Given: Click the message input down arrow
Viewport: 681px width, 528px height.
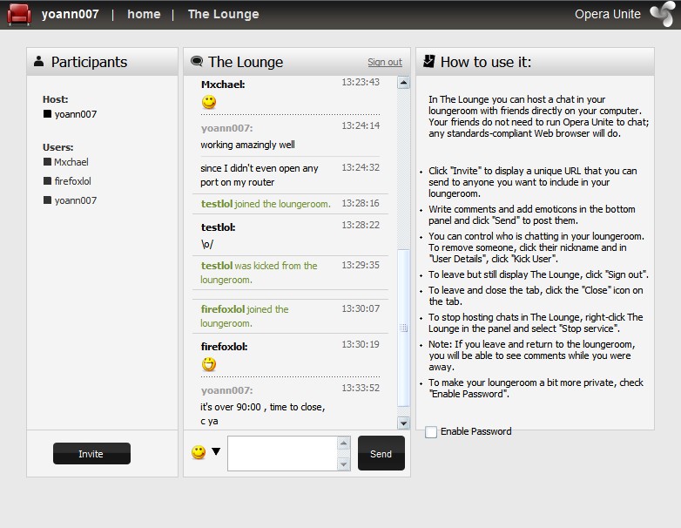Looking at the screenshot, I should pyautogui.click(x=343, y=464).
